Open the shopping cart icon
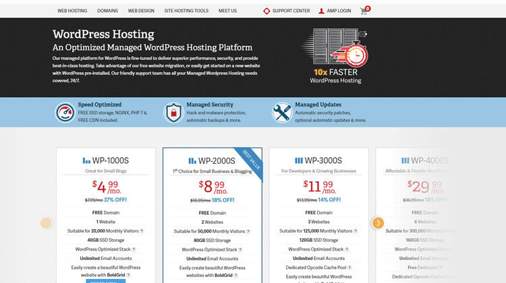 (x=364, y=11)
